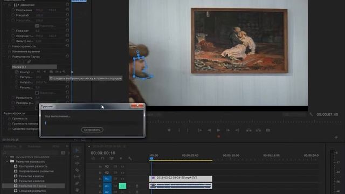Viewport: 345px width, 194px height.
Task: Toggle the insert-as-nests icon in the timeline
Action: coord(93,158)
